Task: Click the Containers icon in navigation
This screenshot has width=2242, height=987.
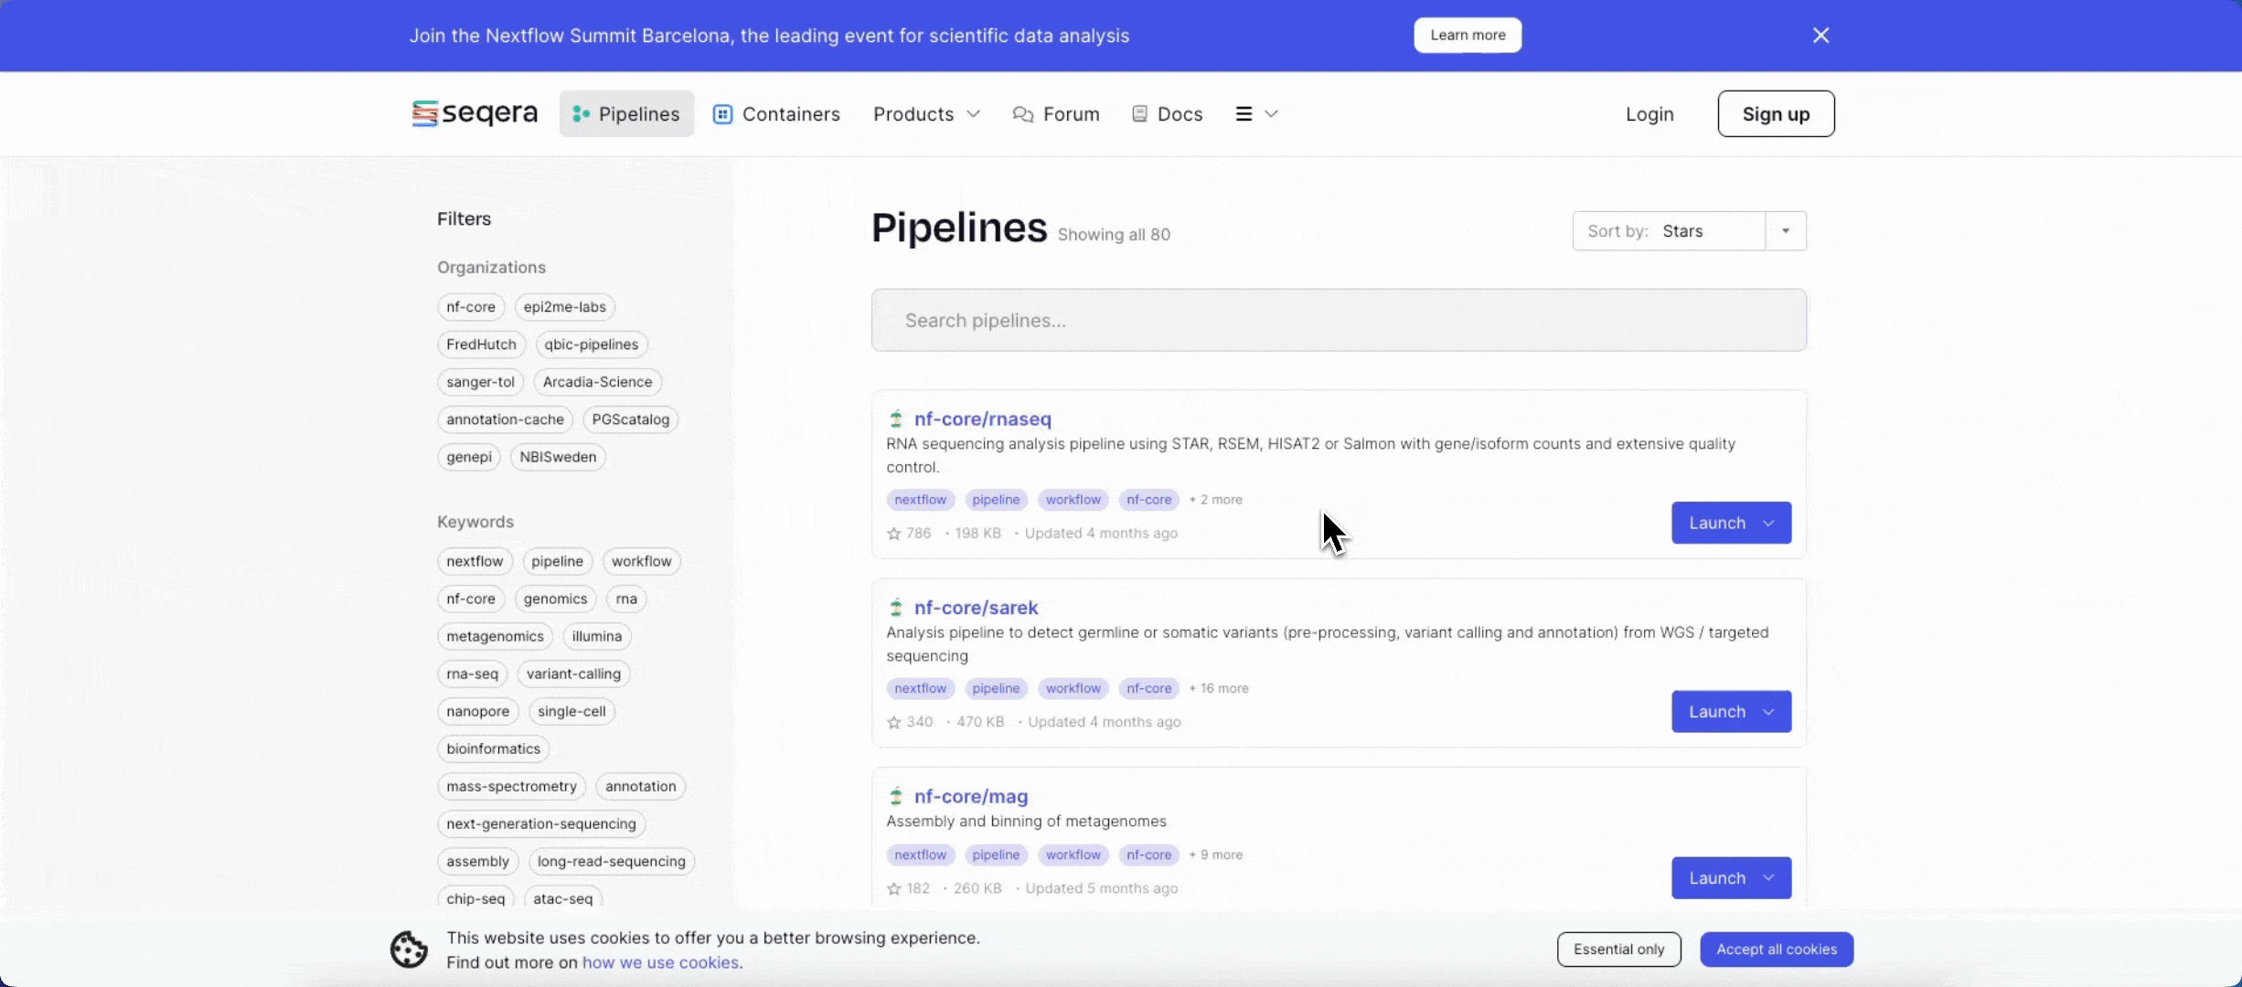Action: [x=722, y=114]
